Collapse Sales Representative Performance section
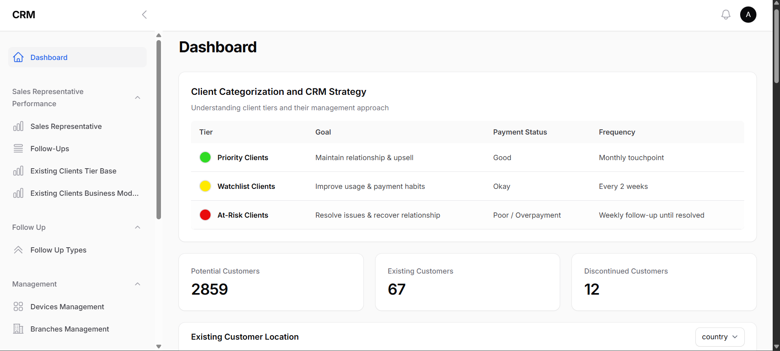Image resolution: width=780 pixels, height=351 pixels. point(138,97)
